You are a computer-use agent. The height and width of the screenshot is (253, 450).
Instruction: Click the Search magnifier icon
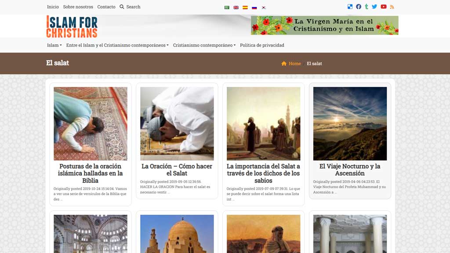pyautogui.click(x=122, y=7)
